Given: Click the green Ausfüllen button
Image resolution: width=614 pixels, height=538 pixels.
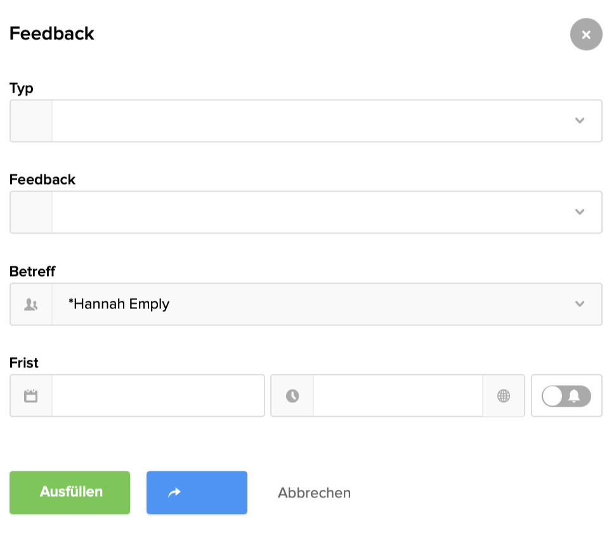Looking at the screenshot, I should [70, 492].
